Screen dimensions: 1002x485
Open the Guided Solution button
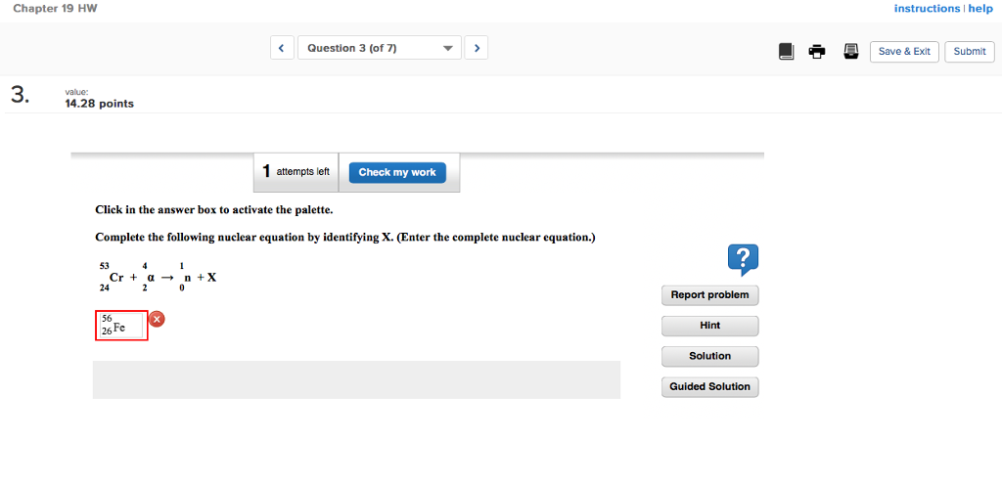point(710,386)
